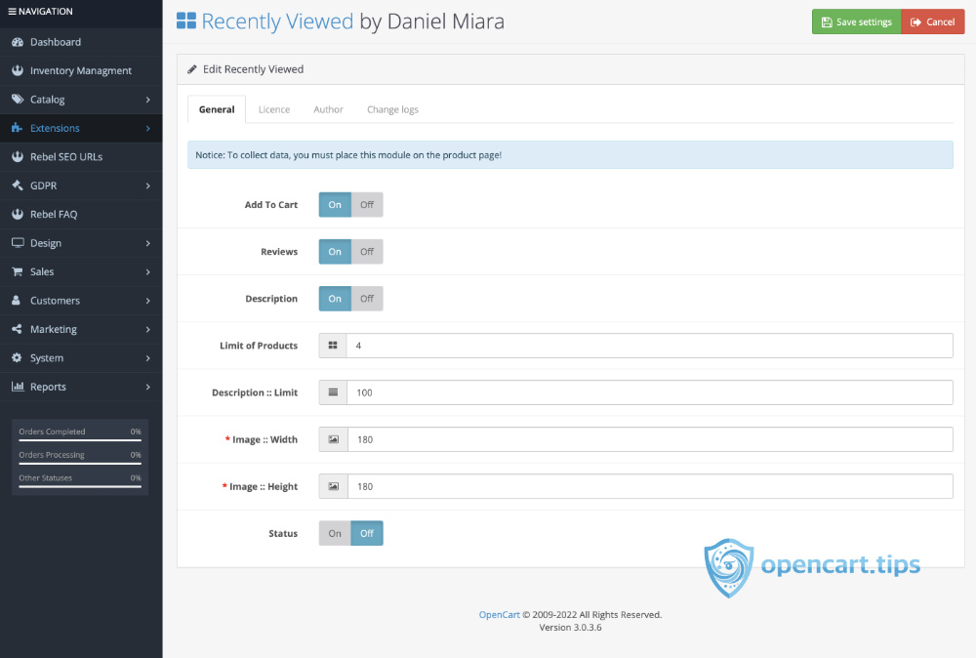Click the System gear icon
Viewport: 976px width, 658px height.
17,357
